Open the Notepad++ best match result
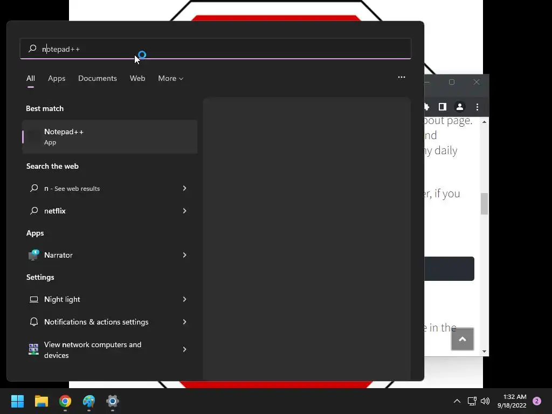The width and height of the screenshot is (552, 414). pyautogui.click(x=110, y=136)
